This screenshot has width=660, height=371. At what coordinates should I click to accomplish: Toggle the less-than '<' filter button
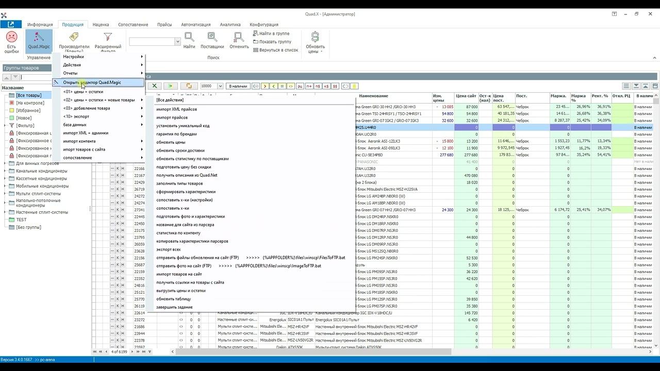pyautogui.click(x=273, y=86)
